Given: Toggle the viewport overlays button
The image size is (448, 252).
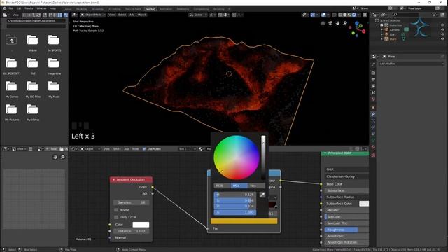Looking at the screenshot, I should click(x=323, y=15).
